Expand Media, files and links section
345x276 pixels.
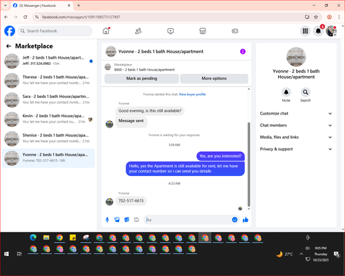296,137
